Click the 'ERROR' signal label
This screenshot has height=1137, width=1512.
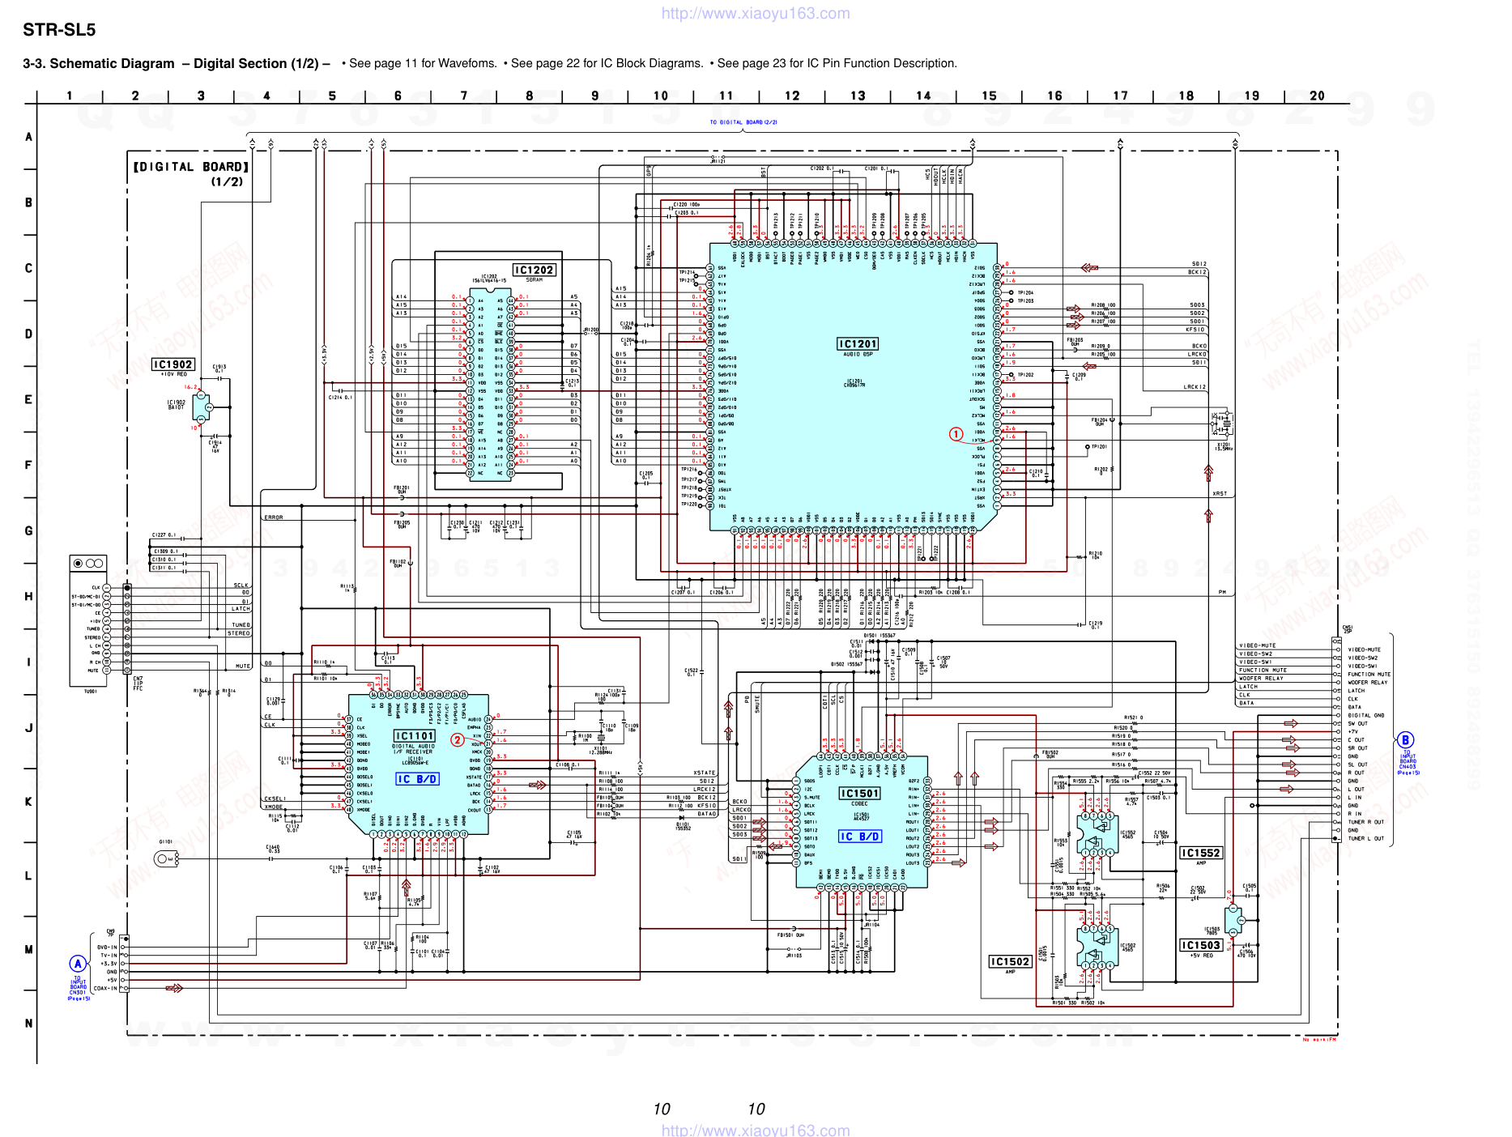pyautogui.click(x=274, y=517)
